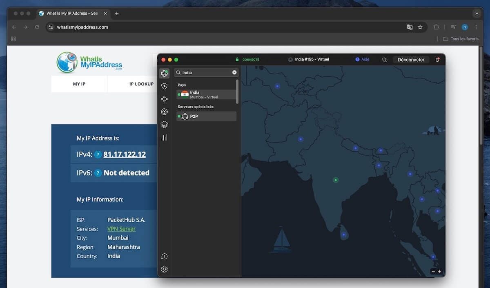This screenshot has width=490, height=288.
Task: View site information icon in address bar
Action: point(51,27)
